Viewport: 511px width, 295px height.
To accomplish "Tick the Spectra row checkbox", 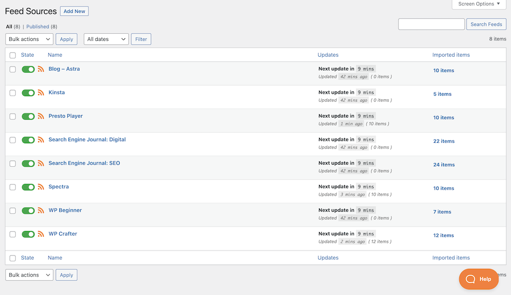I will point(13,187).
